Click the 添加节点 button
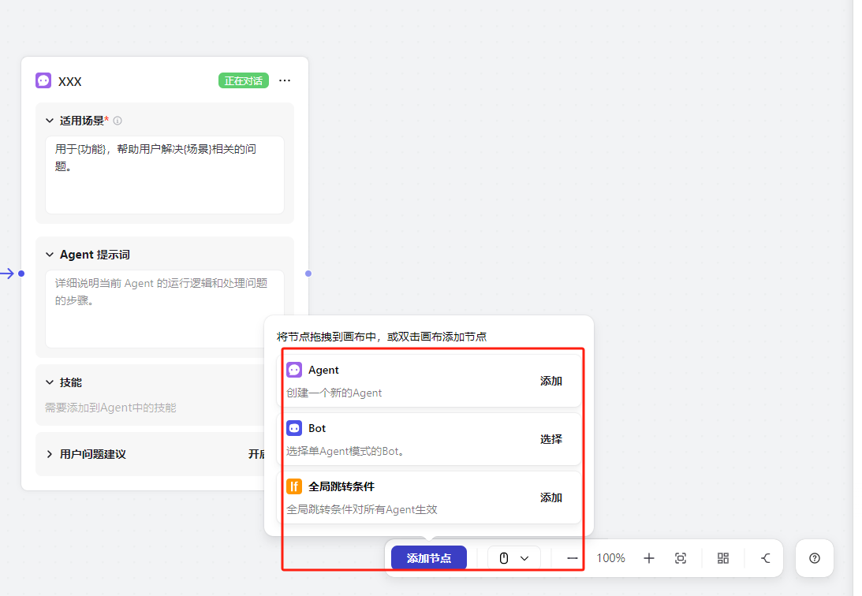Image resolution: width=862 pixels, height=596 pixels. (429, 558)
